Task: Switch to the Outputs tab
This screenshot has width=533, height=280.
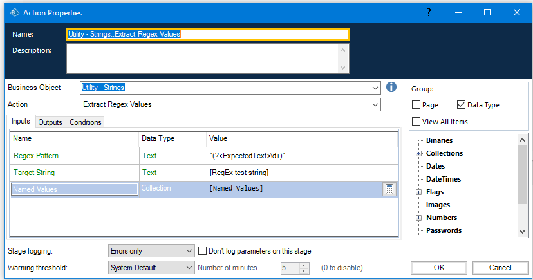Action: point(50,122)
